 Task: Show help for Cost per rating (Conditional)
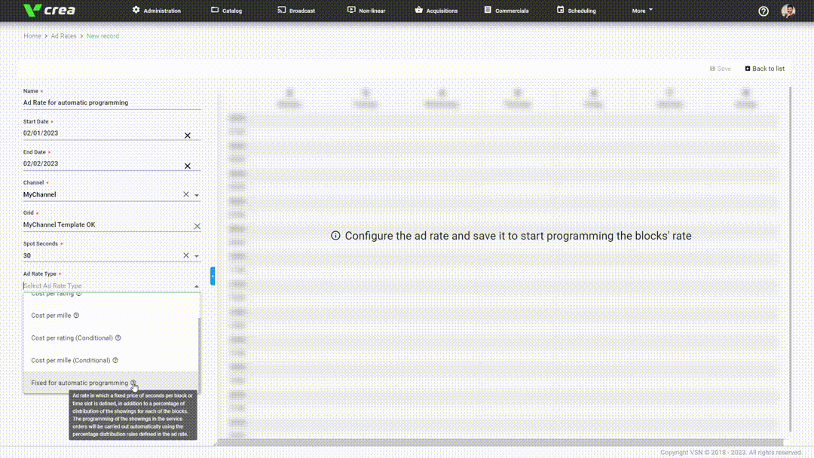118,337
